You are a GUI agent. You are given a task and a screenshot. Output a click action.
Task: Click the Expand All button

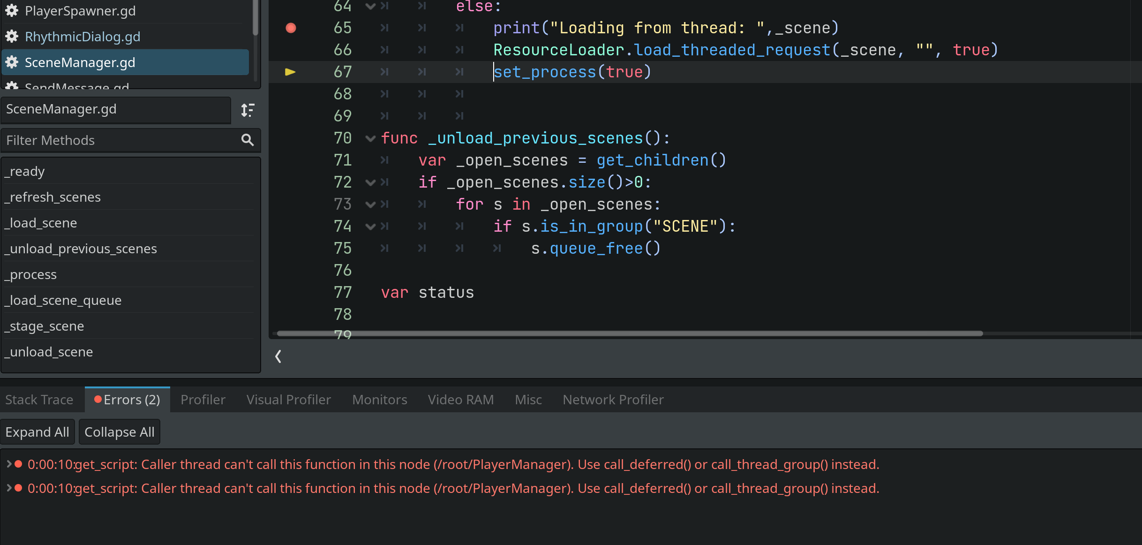[38, 431]
